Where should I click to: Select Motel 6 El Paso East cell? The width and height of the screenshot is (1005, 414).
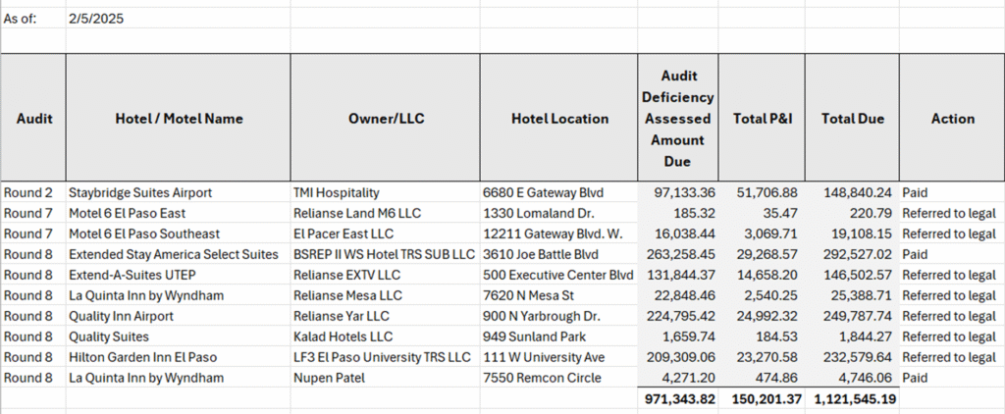[x=179, y=213]
